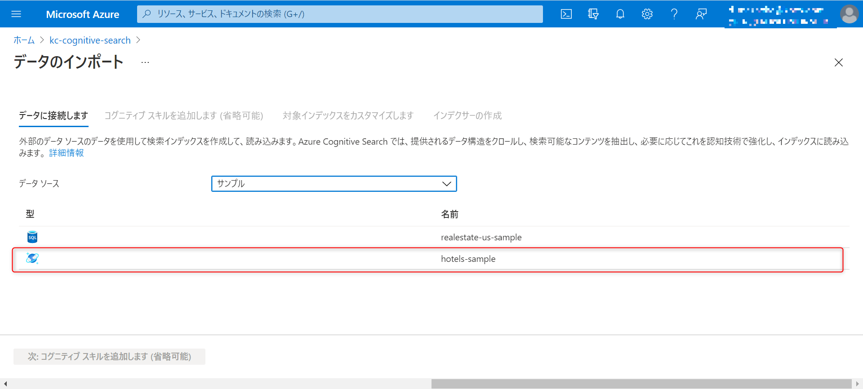863x389 pixels.
Task: Open the help question mark menu
Action: pyautogui.click(x=674, y=14)
